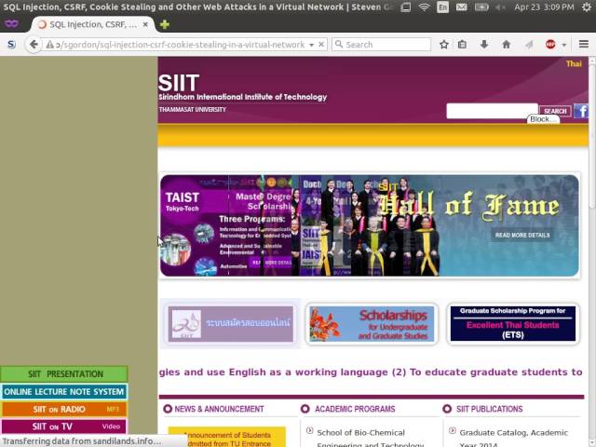This screenshot has height=447, width=596.
Task: Click the SIIT logo heading
Action: tap(178, 83)
